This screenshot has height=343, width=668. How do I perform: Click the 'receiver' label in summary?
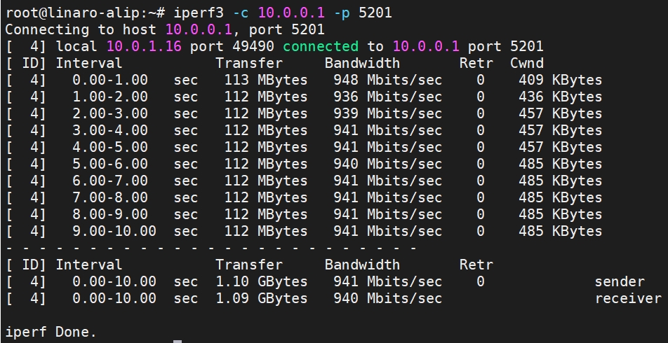pos(628,298)
